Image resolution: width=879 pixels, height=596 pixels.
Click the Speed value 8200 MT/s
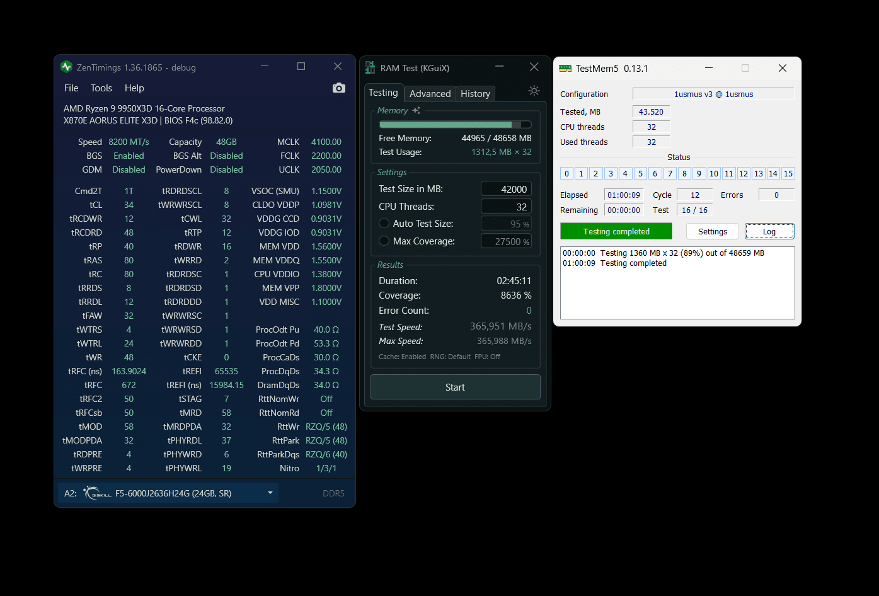[129, 142]
